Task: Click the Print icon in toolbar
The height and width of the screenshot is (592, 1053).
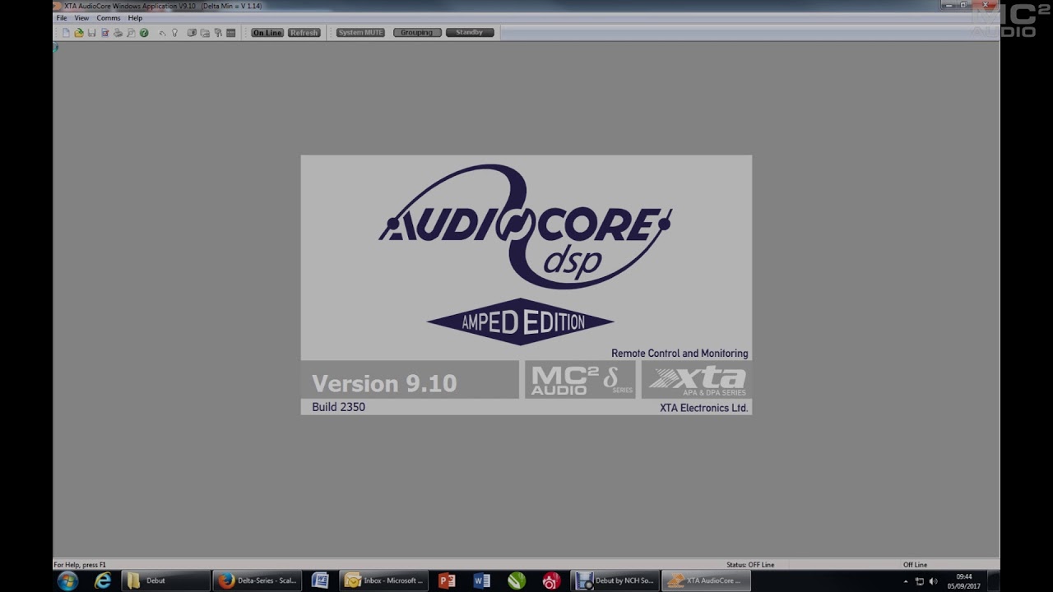Action: (x=118, y=33)
